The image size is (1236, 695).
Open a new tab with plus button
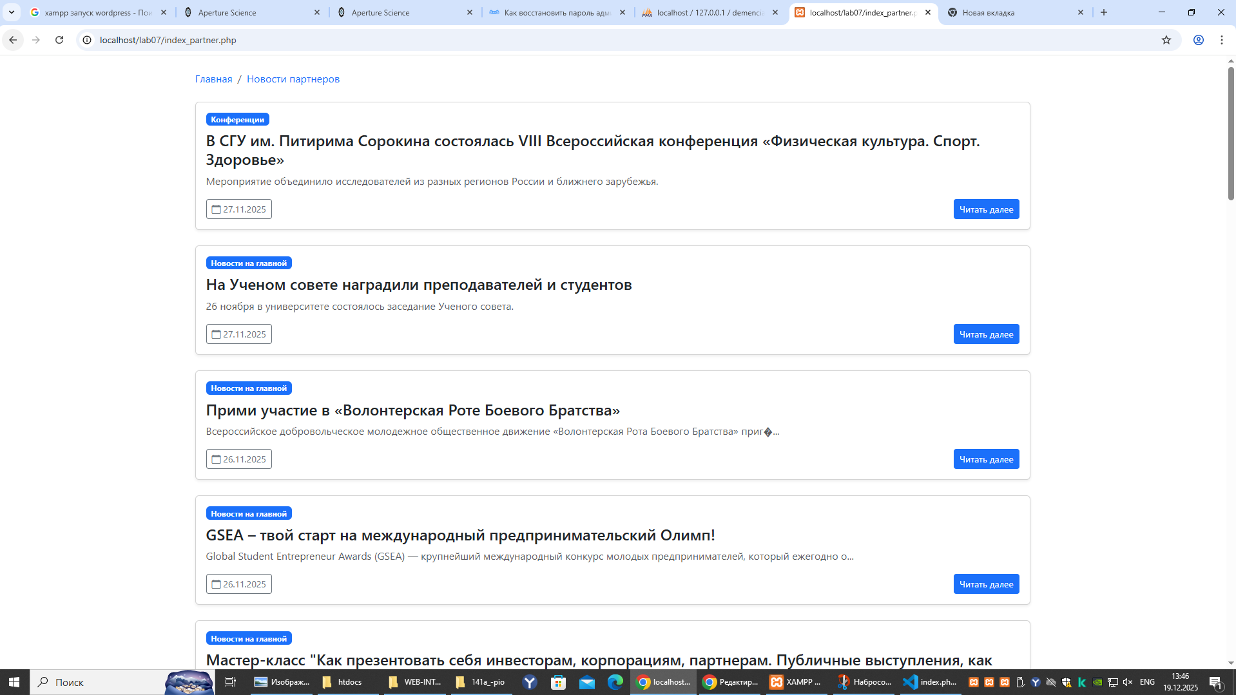pos(1103,12)
